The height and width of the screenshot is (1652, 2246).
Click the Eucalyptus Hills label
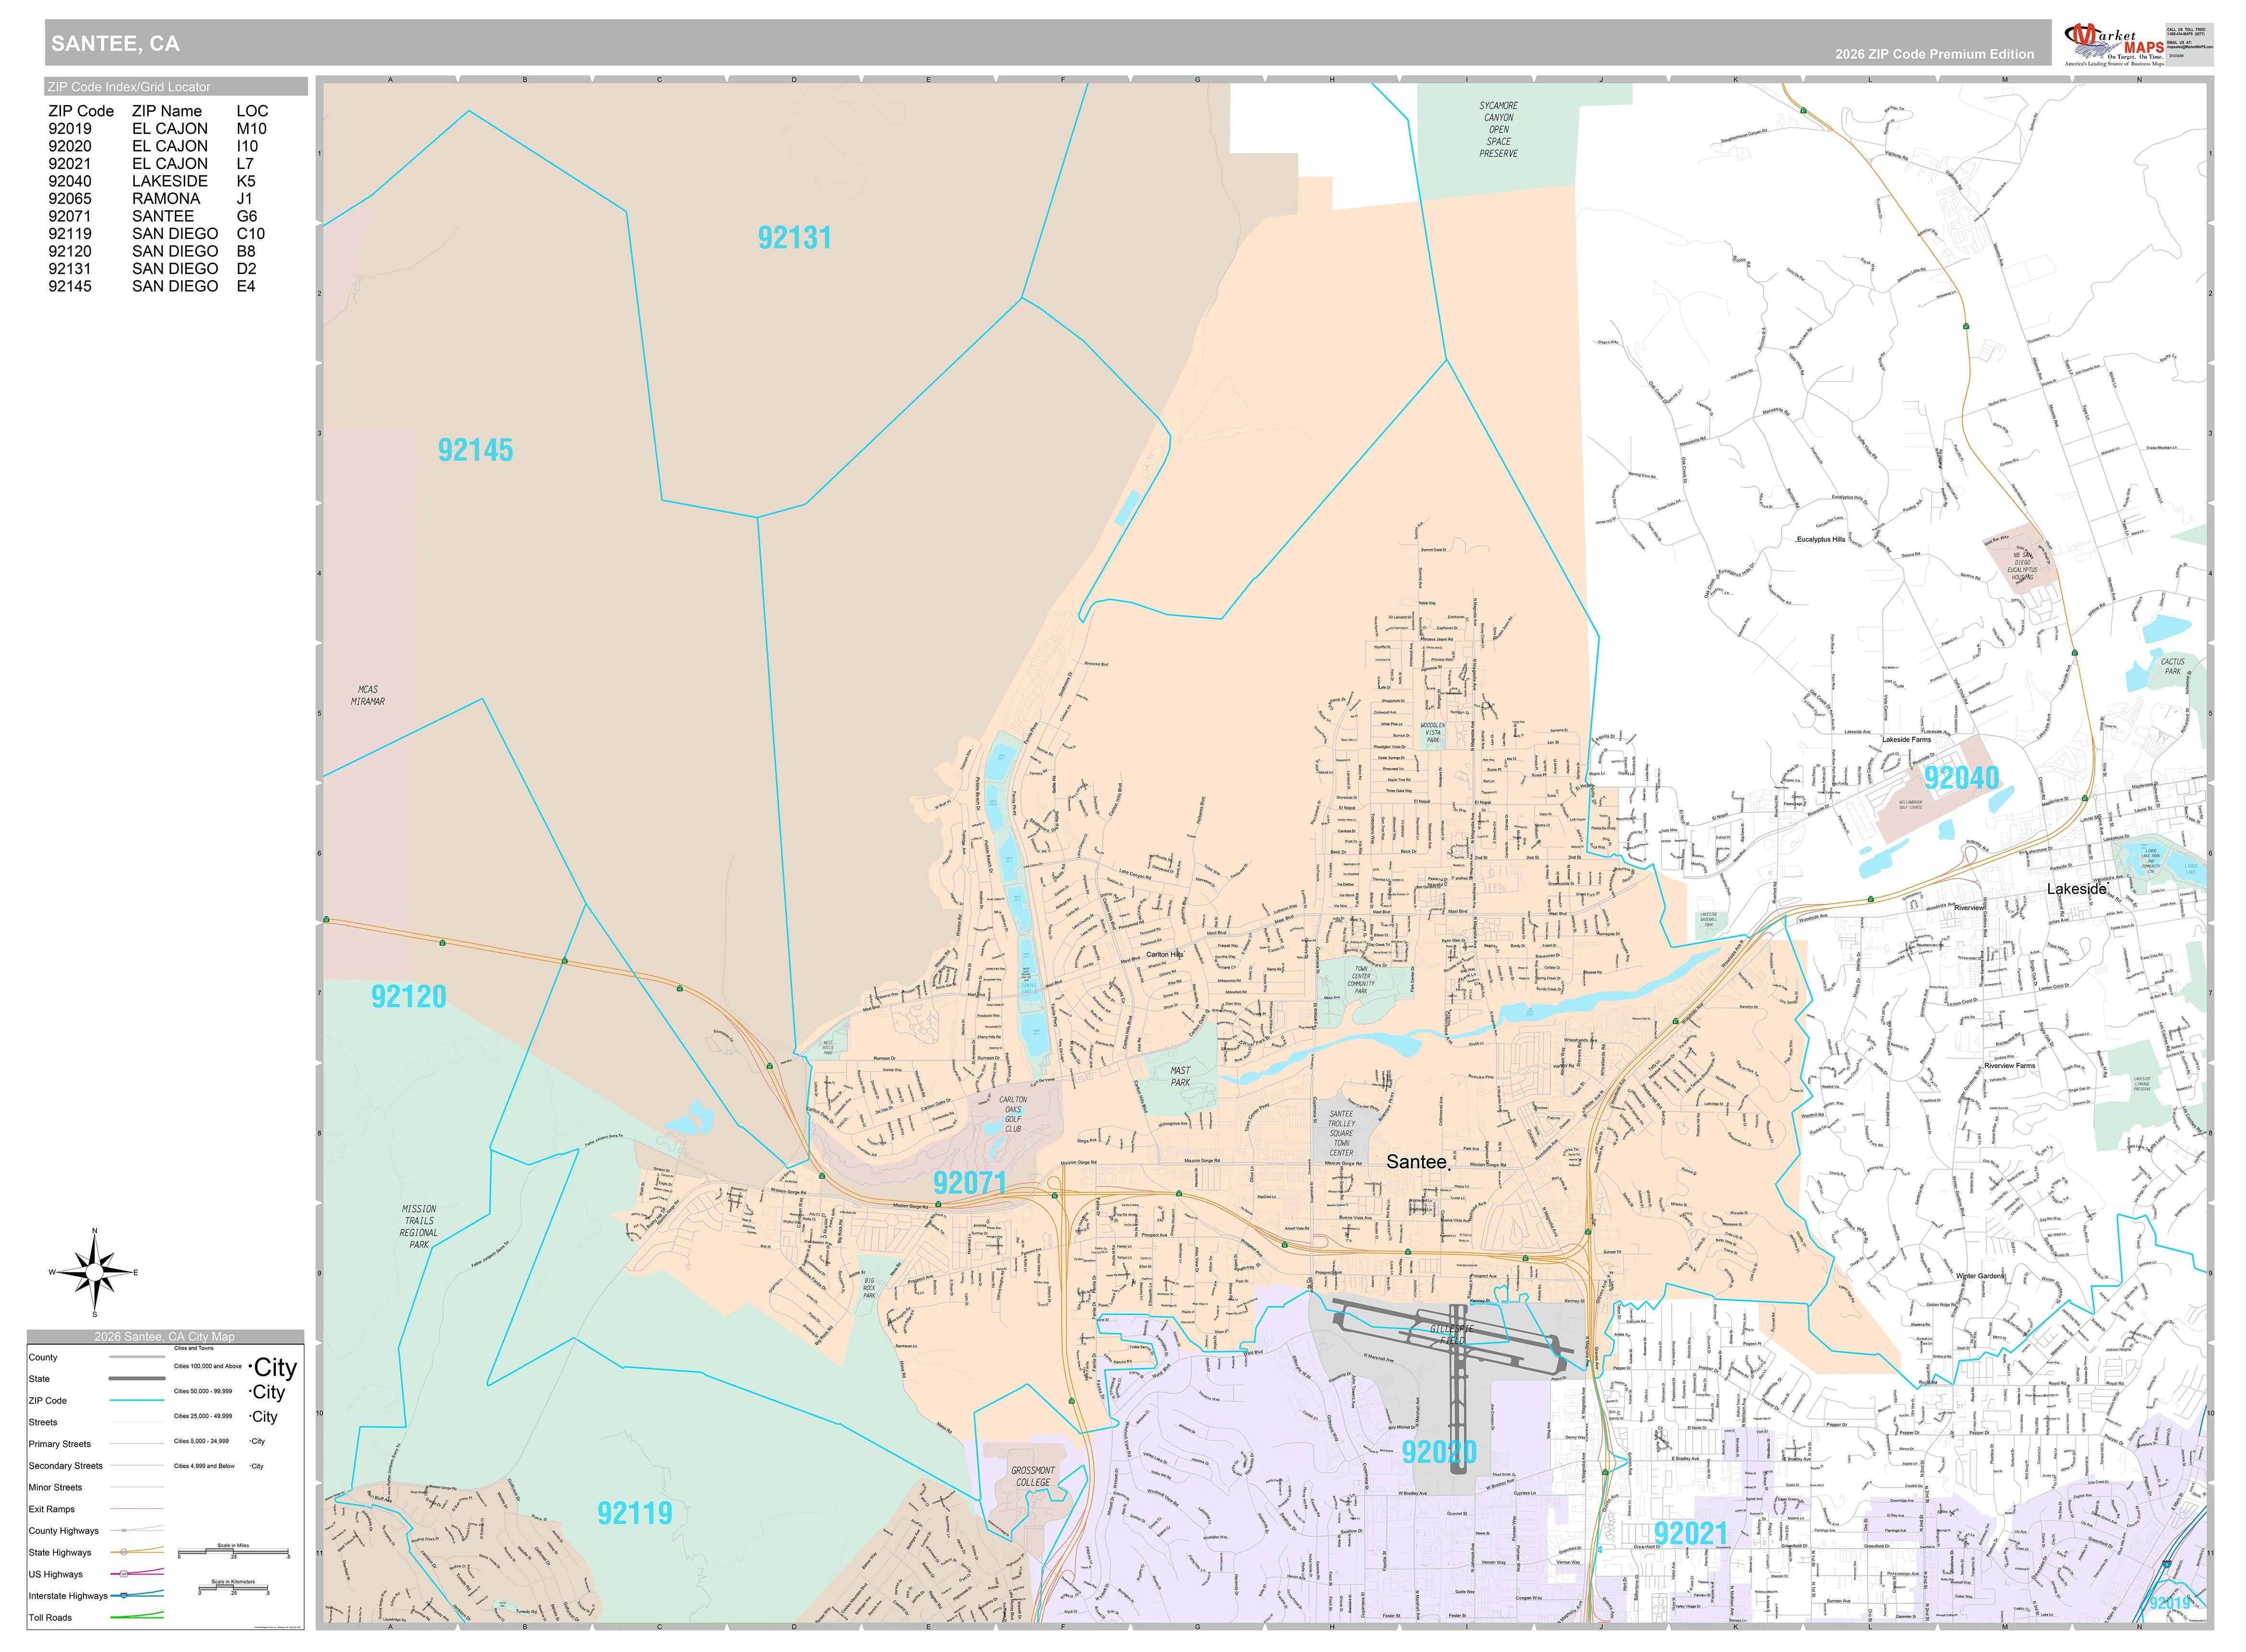(x=1821, y=539)
